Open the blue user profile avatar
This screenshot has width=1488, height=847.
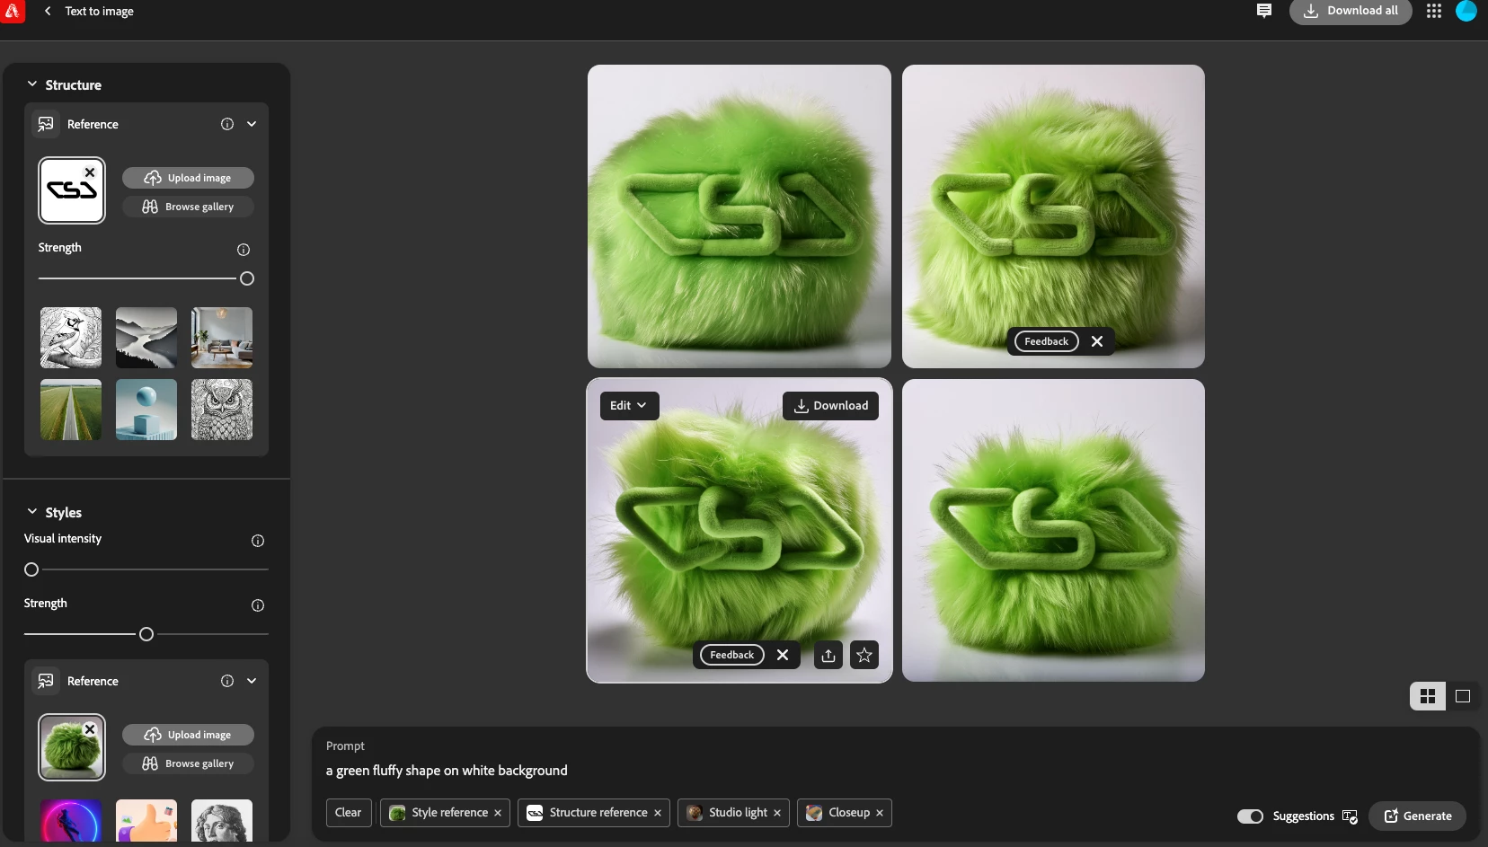1466,11
